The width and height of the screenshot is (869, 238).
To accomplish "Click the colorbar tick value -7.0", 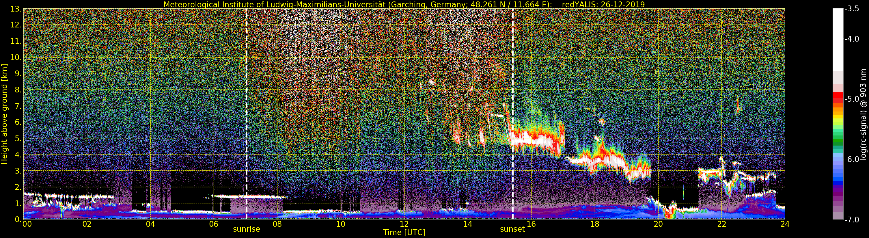I will coord(852,220).
